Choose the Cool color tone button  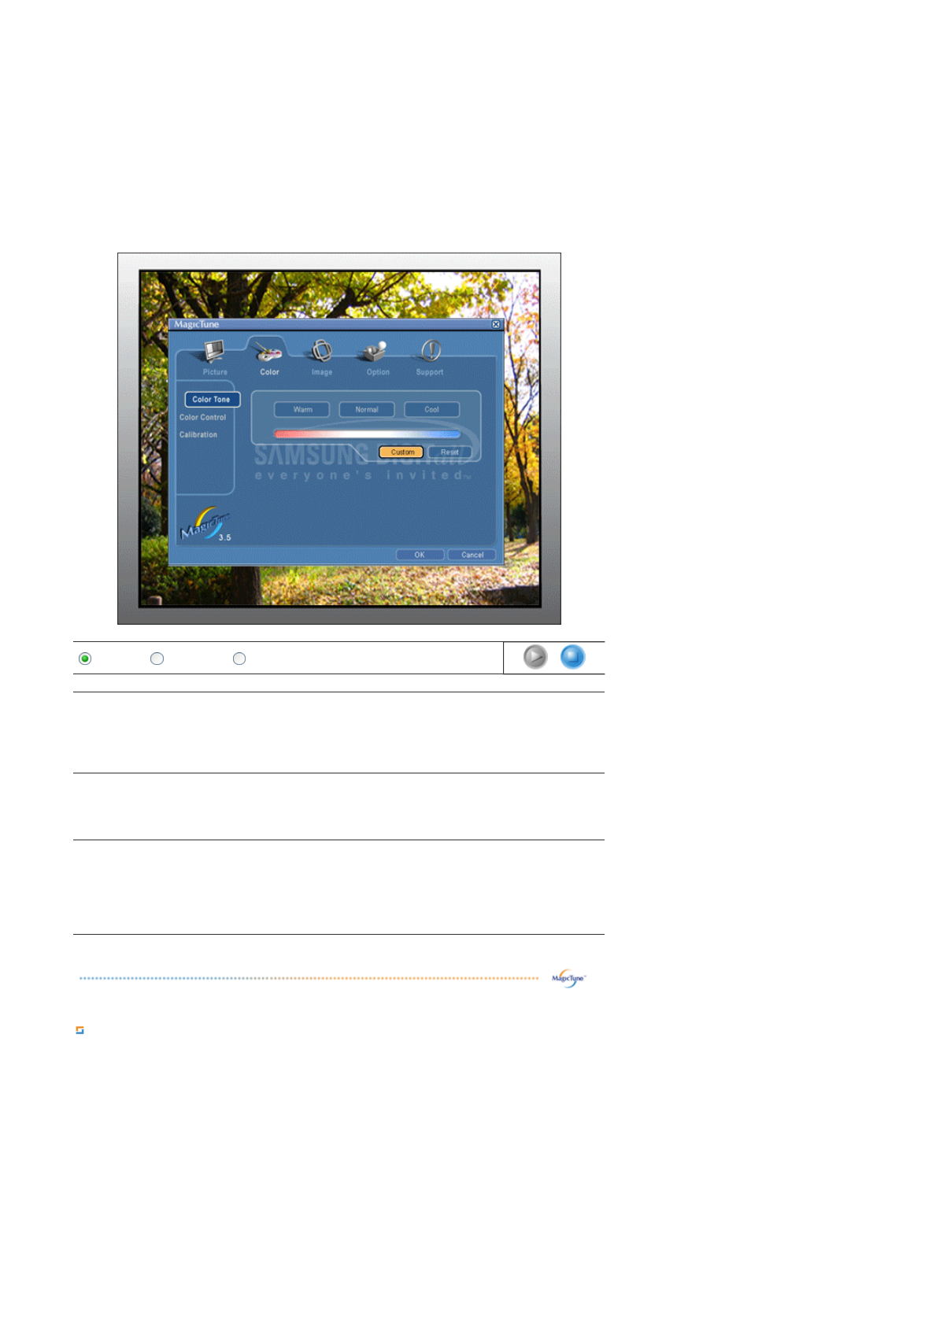(x=432, y=410)
